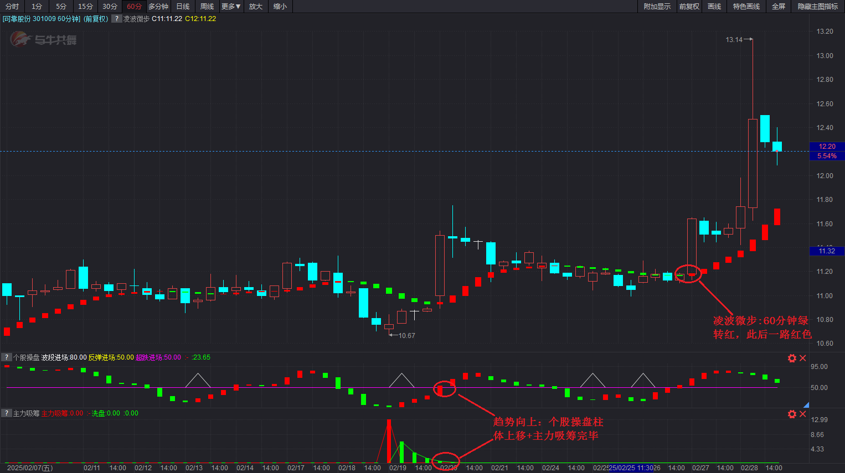Click the highlighted crosshair time 25/02/25 11:30
This screenshot has height=473, width=845.
tap(630, 468)
